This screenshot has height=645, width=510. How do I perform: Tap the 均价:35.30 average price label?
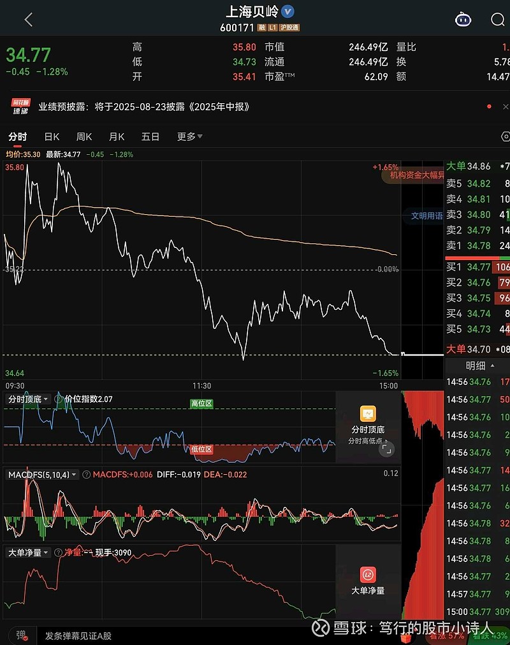click(x=23, y=155)
